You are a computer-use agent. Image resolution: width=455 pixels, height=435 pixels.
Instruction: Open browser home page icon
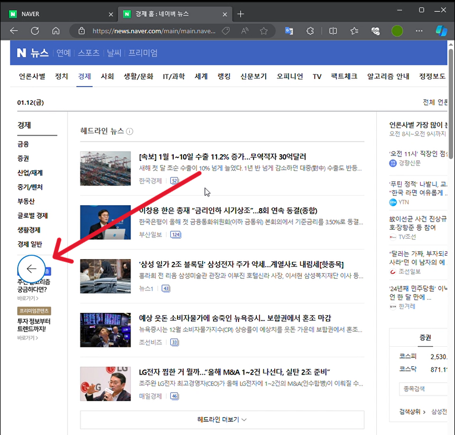click(x=55, y=31)
